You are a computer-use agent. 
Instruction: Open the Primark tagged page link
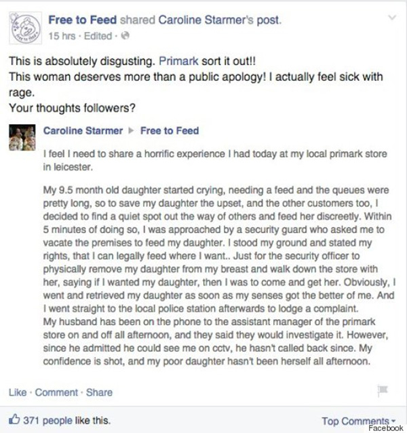point(178,61)
